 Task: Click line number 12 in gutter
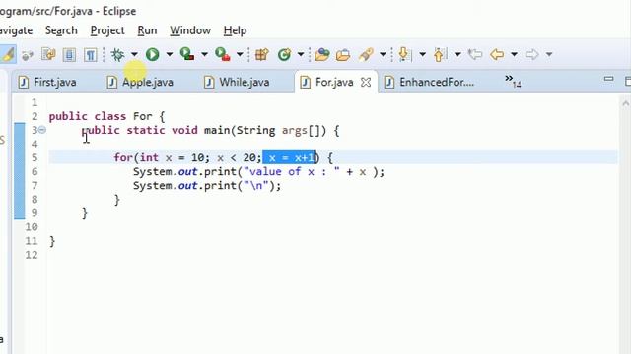pyautogui.click(x=32, y=255)
